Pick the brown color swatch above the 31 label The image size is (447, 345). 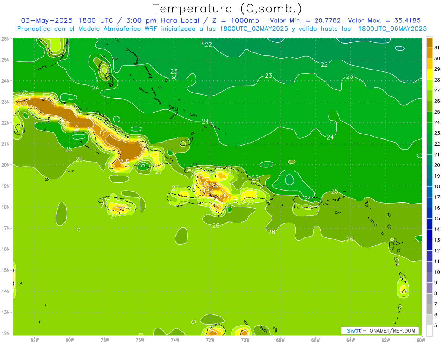click(x=429, y=42)
